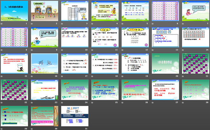Image resolution: width=210 pixels, height=130 pixels.
Task: Select slide 16 goodbye thumbnail
Action: [x=45, y=63]
